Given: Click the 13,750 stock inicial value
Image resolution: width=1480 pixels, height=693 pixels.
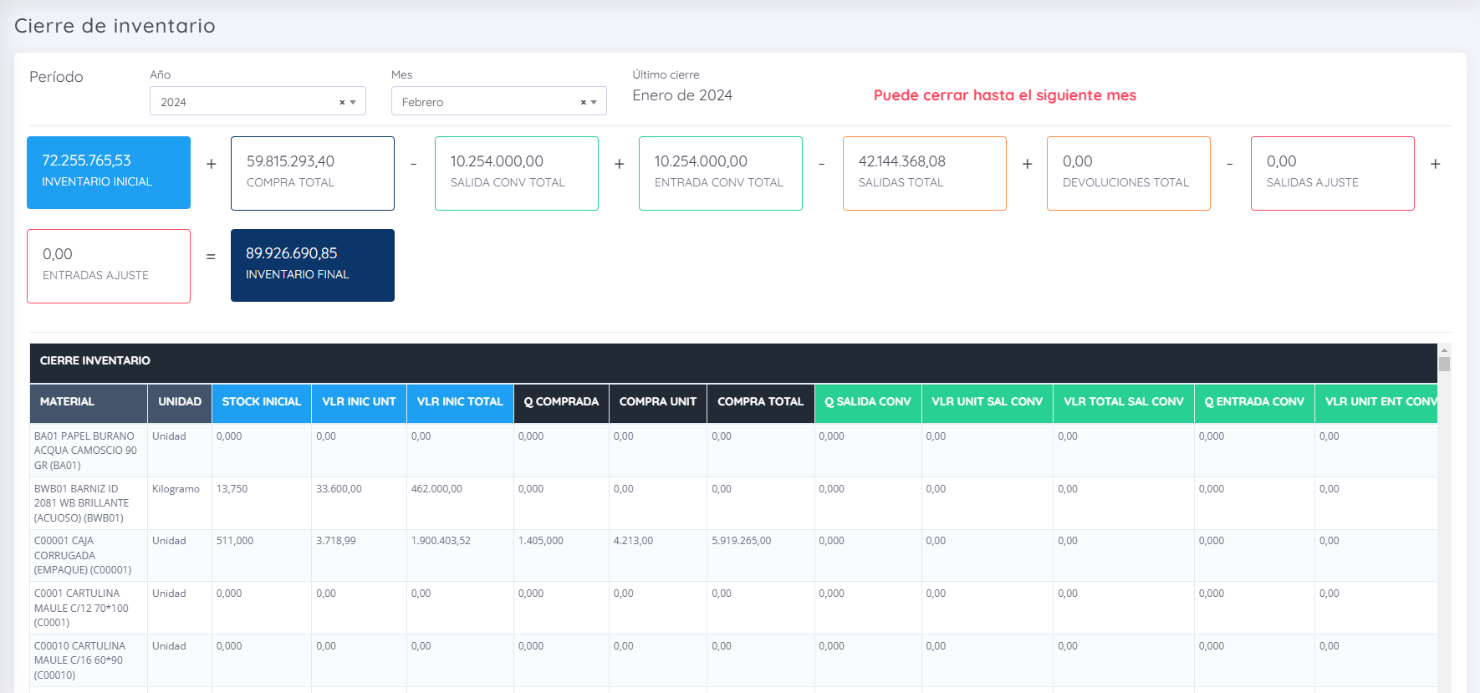Looking at the screenshot, I should [x=232, y=489].
